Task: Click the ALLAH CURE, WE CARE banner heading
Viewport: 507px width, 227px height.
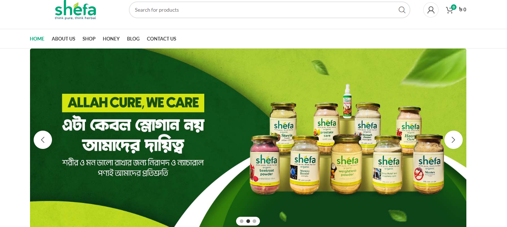Action: (x=133, y=103)
